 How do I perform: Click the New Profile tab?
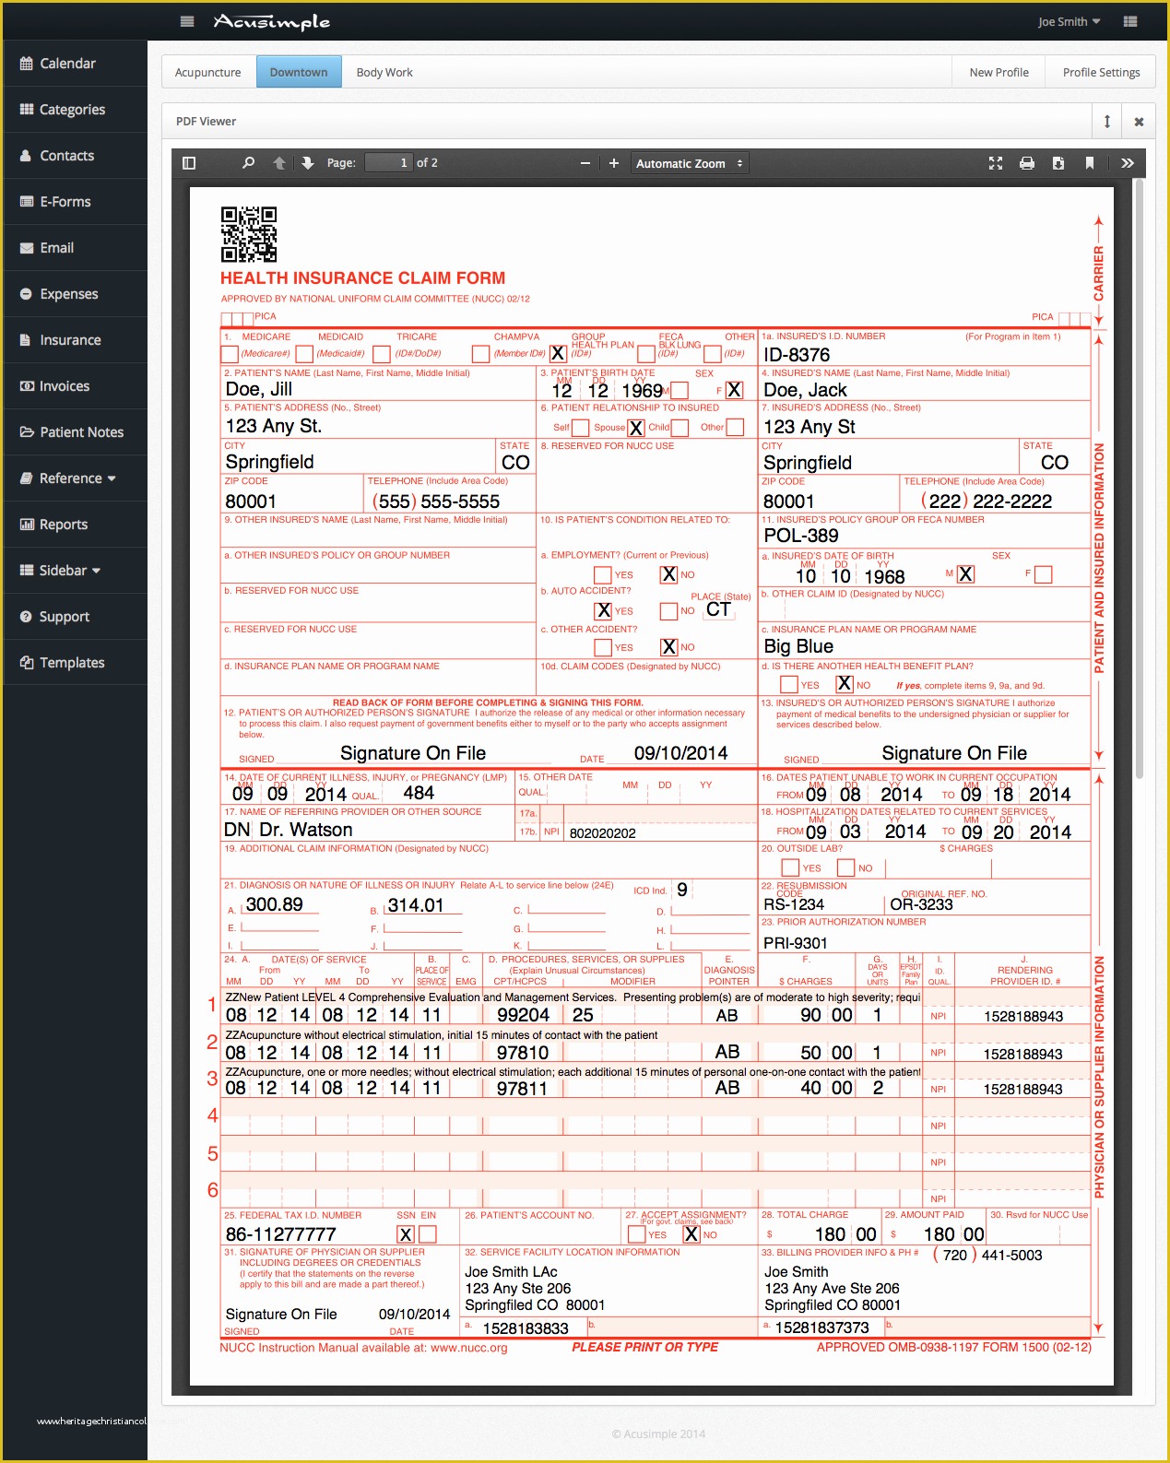point(999,72)
